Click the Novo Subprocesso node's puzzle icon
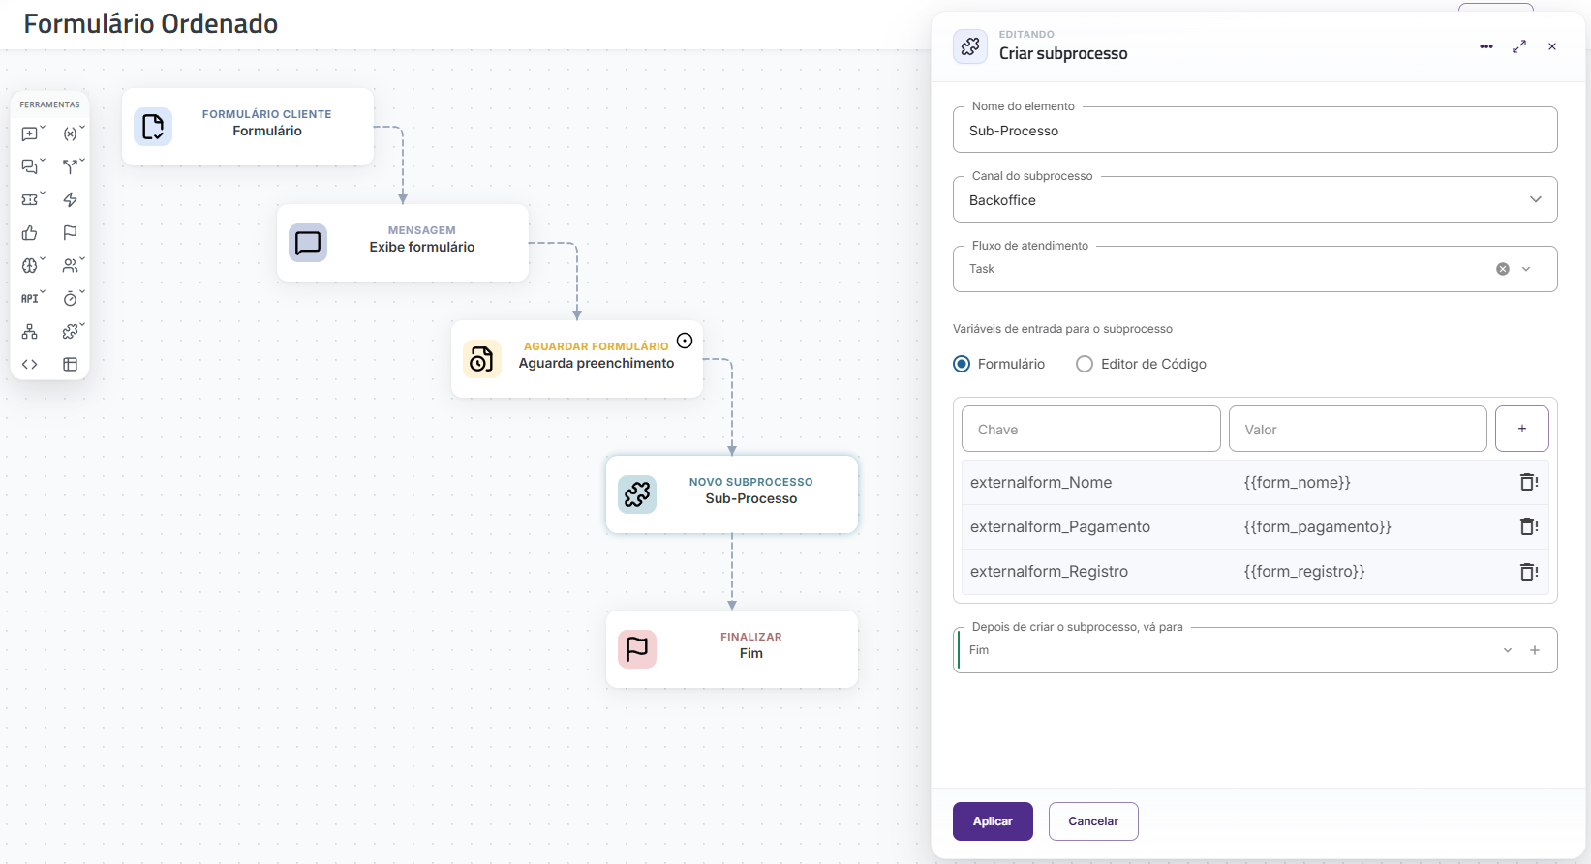Image resolution: width=1591 pixels, height=864 pixels. click(x=637, y=494)
